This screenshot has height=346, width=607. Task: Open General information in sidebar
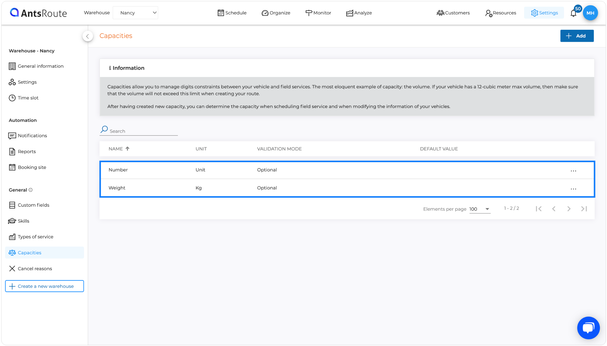36,66
